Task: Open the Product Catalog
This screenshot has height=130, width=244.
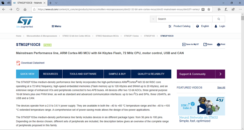Action: coord(179,26)
